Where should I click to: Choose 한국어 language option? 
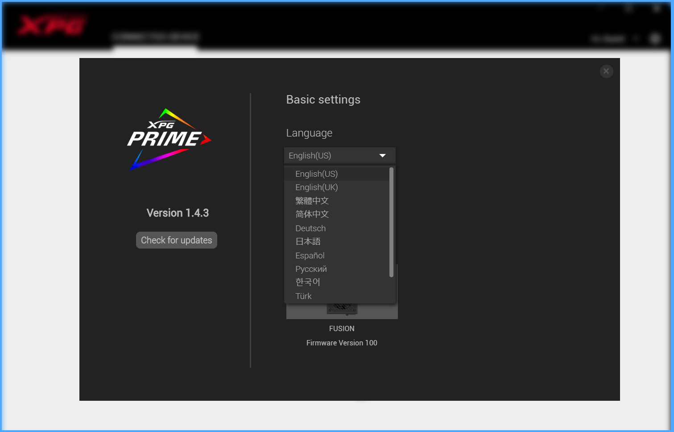[x=337, y=282]
